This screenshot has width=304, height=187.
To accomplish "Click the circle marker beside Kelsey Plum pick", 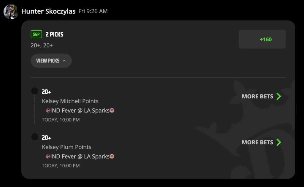I will point(35,137).
